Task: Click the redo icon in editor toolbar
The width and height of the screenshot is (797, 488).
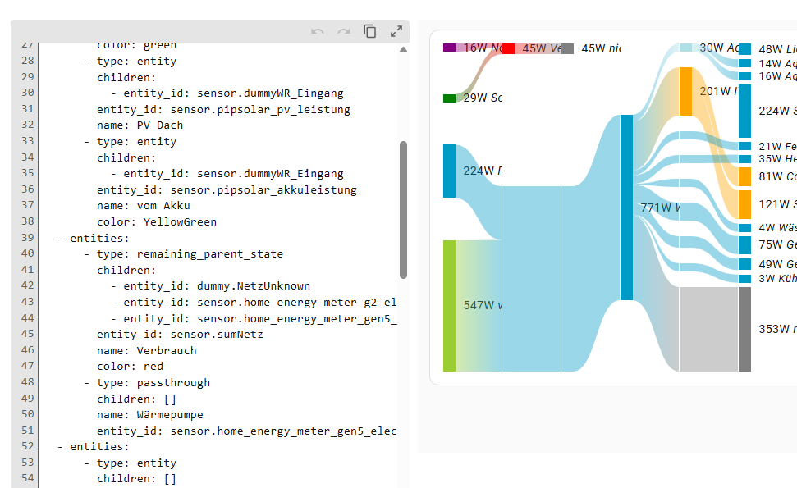Action: point(344,31)
